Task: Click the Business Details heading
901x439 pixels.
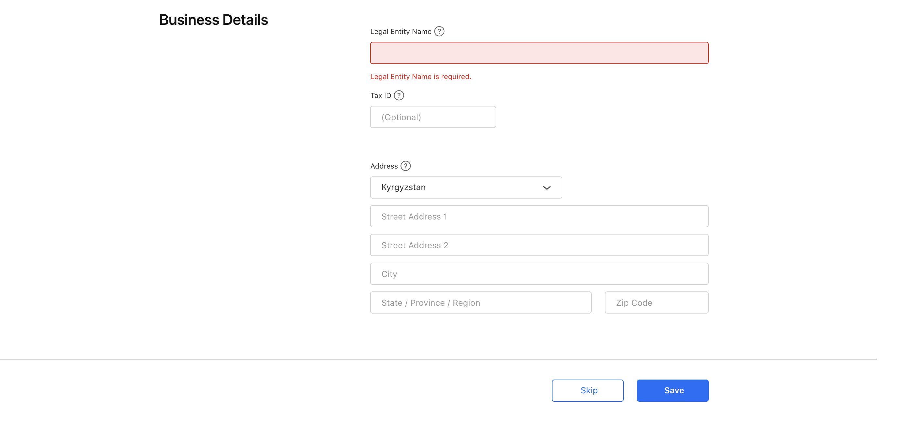Action: tap(213, 20)
